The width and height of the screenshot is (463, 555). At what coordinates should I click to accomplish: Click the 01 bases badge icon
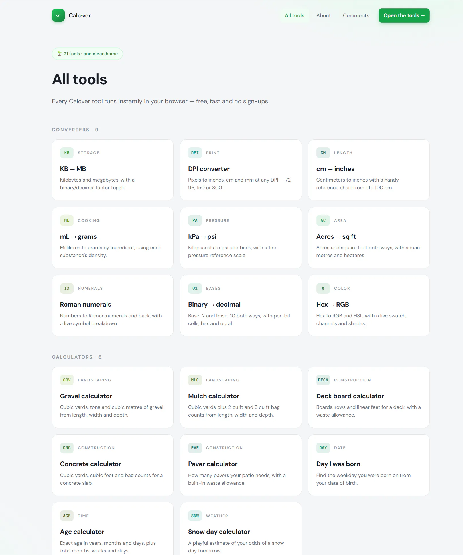point(195,288)
